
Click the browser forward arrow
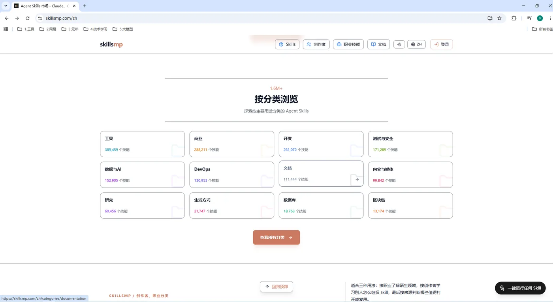point(17,18)
